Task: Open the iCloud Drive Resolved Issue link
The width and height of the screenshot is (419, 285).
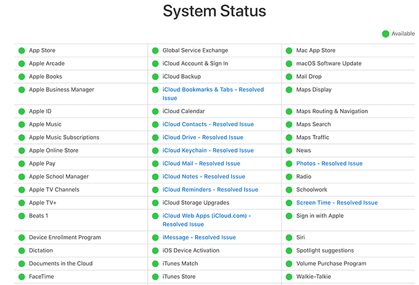Action: [203, 137]
